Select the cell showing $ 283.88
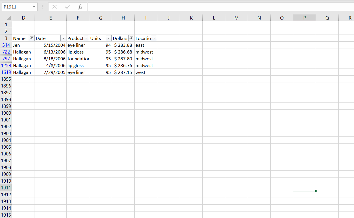 pos(123,45)
